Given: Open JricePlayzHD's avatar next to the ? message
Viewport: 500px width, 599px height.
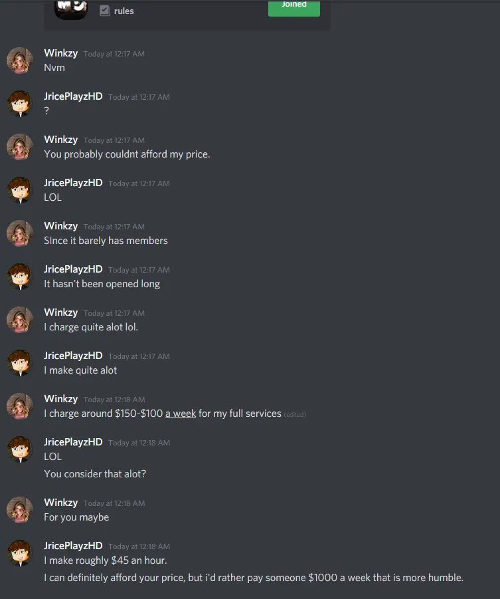Looking at the screenshot, I should (x=20, y=104).
